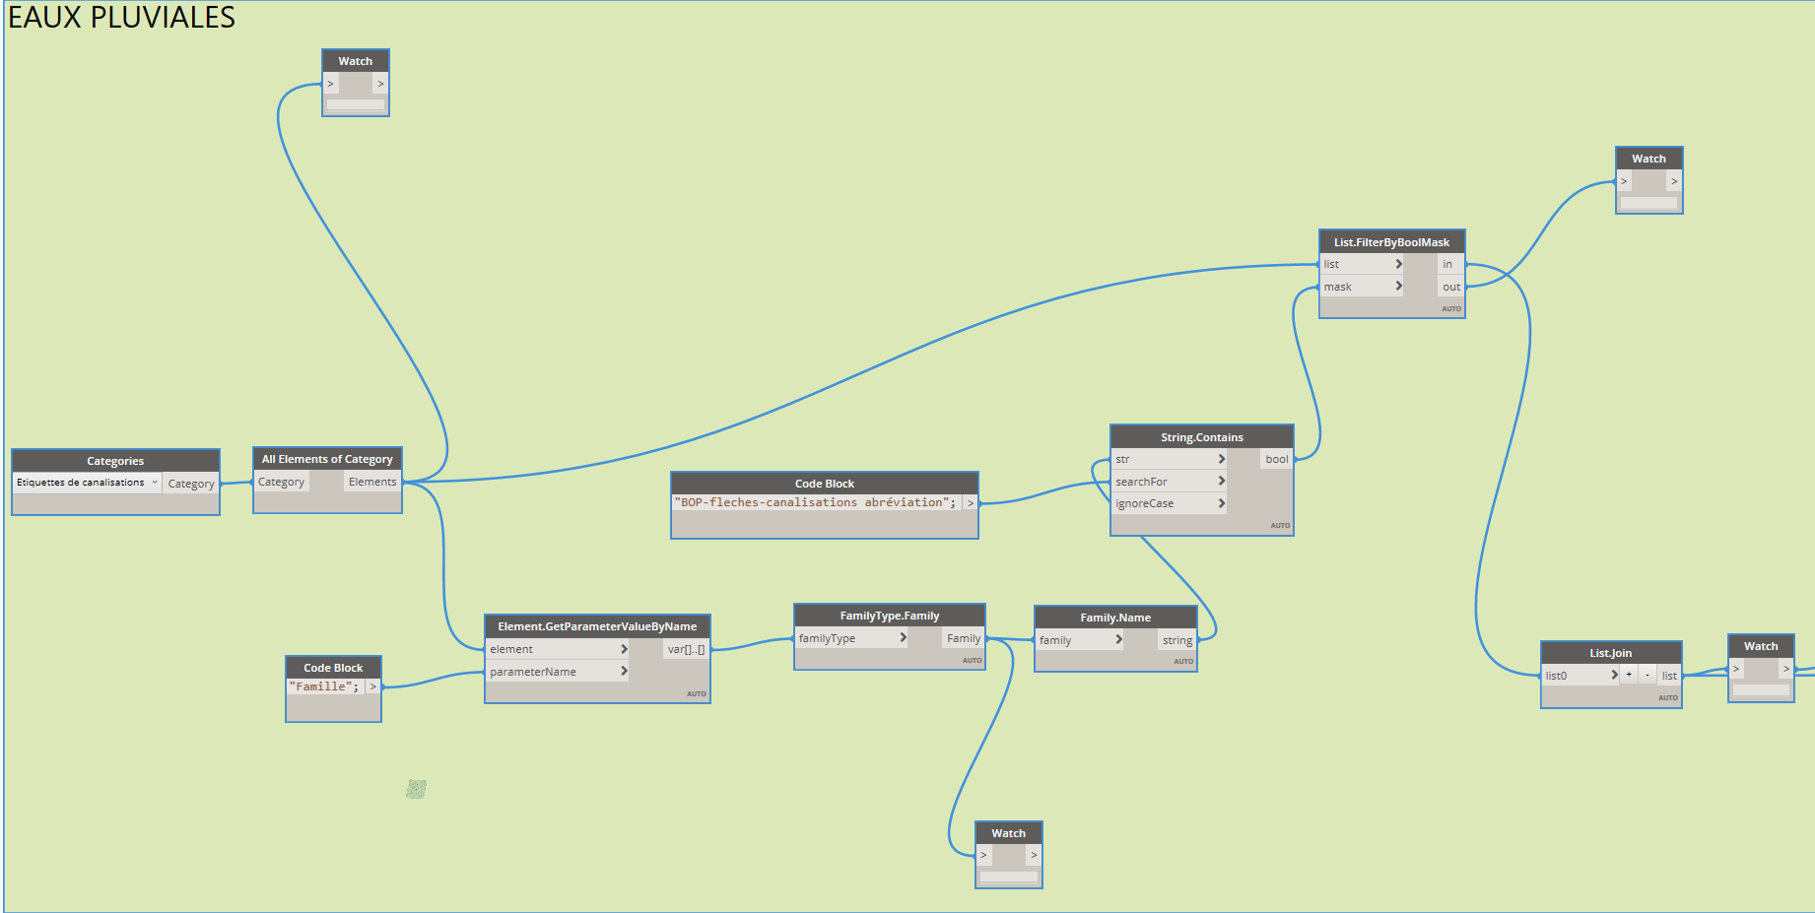Click the parameterName input port chevron
Viewport: 1815px width, 913px height.
[x=623, y=672]
